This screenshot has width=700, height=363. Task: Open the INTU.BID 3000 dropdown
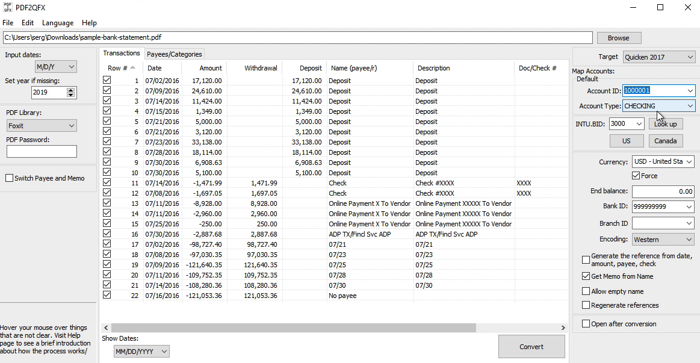(639, 123)
